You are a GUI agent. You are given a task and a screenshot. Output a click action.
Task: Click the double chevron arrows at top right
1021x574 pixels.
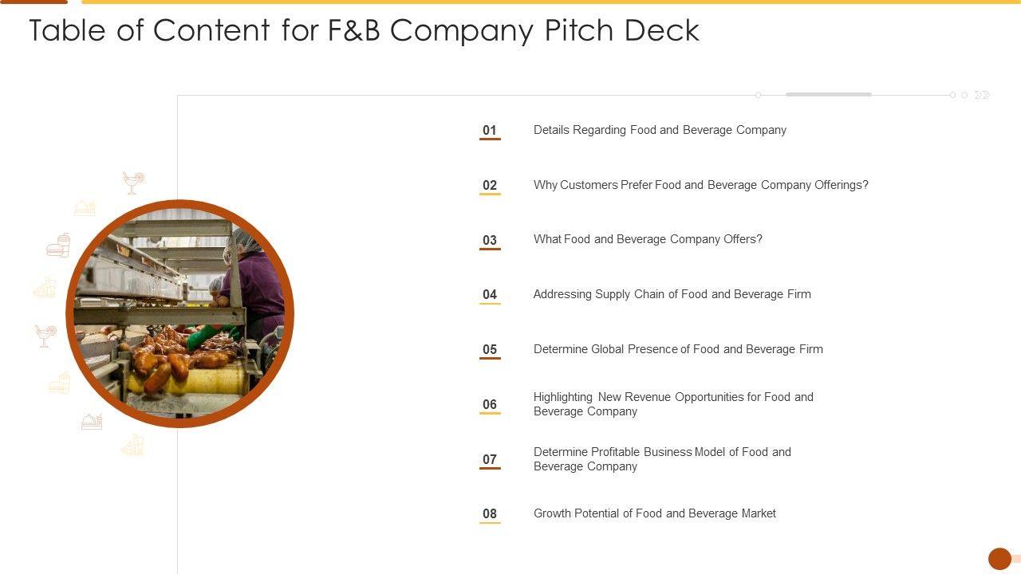point(982,95)
